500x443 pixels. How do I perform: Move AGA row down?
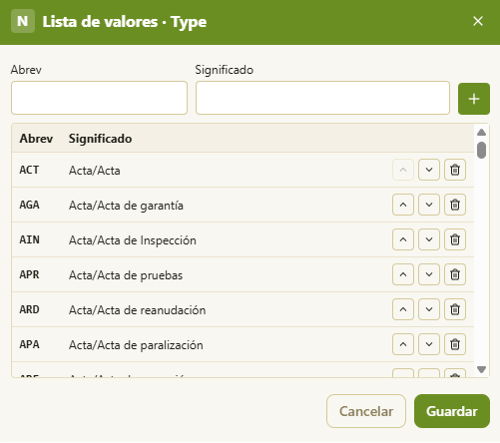[429, 205]
